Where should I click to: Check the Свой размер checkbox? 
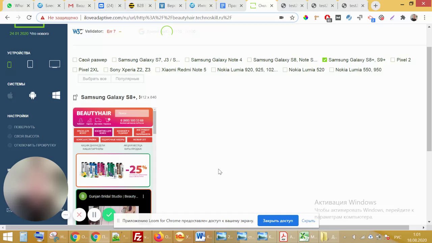(x=75, y=60)
